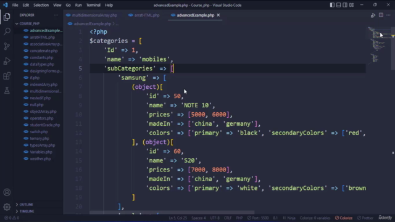Open the Selection menu
Screen dimensions: 395x222
point(41,5)
